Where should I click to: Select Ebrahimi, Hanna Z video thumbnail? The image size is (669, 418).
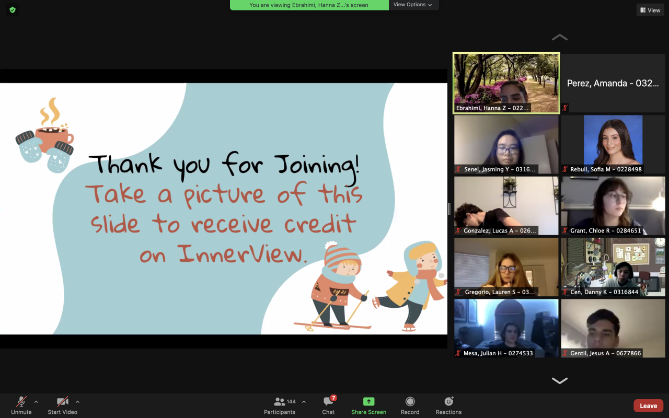506,83
